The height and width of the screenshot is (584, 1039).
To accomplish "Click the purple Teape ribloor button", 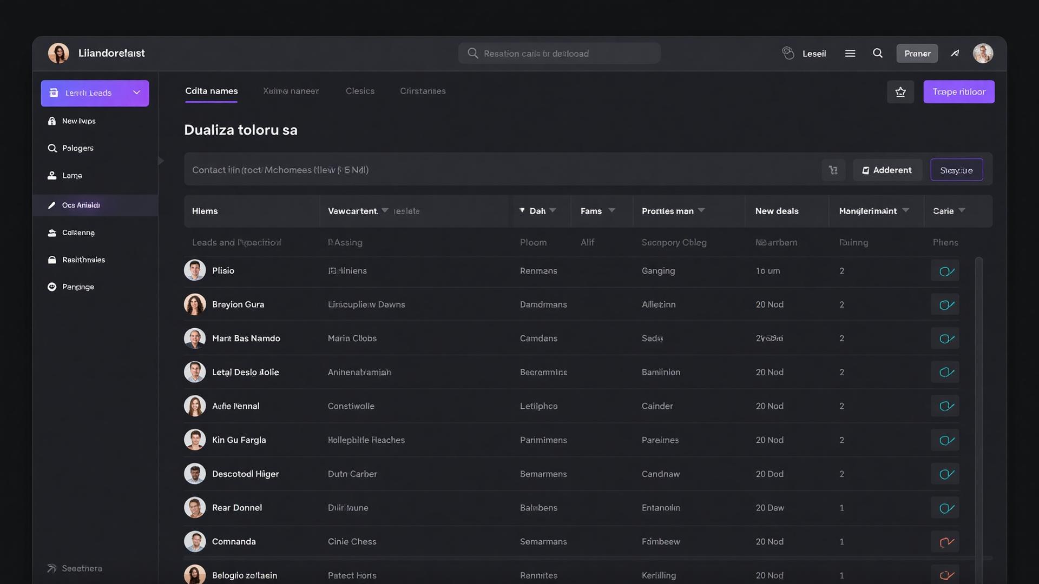I will [x=958, y=92].
